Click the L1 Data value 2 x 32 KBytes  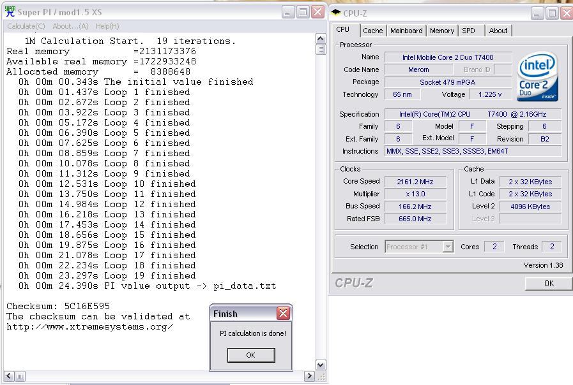pyautogui.click(x=530, y=182)
